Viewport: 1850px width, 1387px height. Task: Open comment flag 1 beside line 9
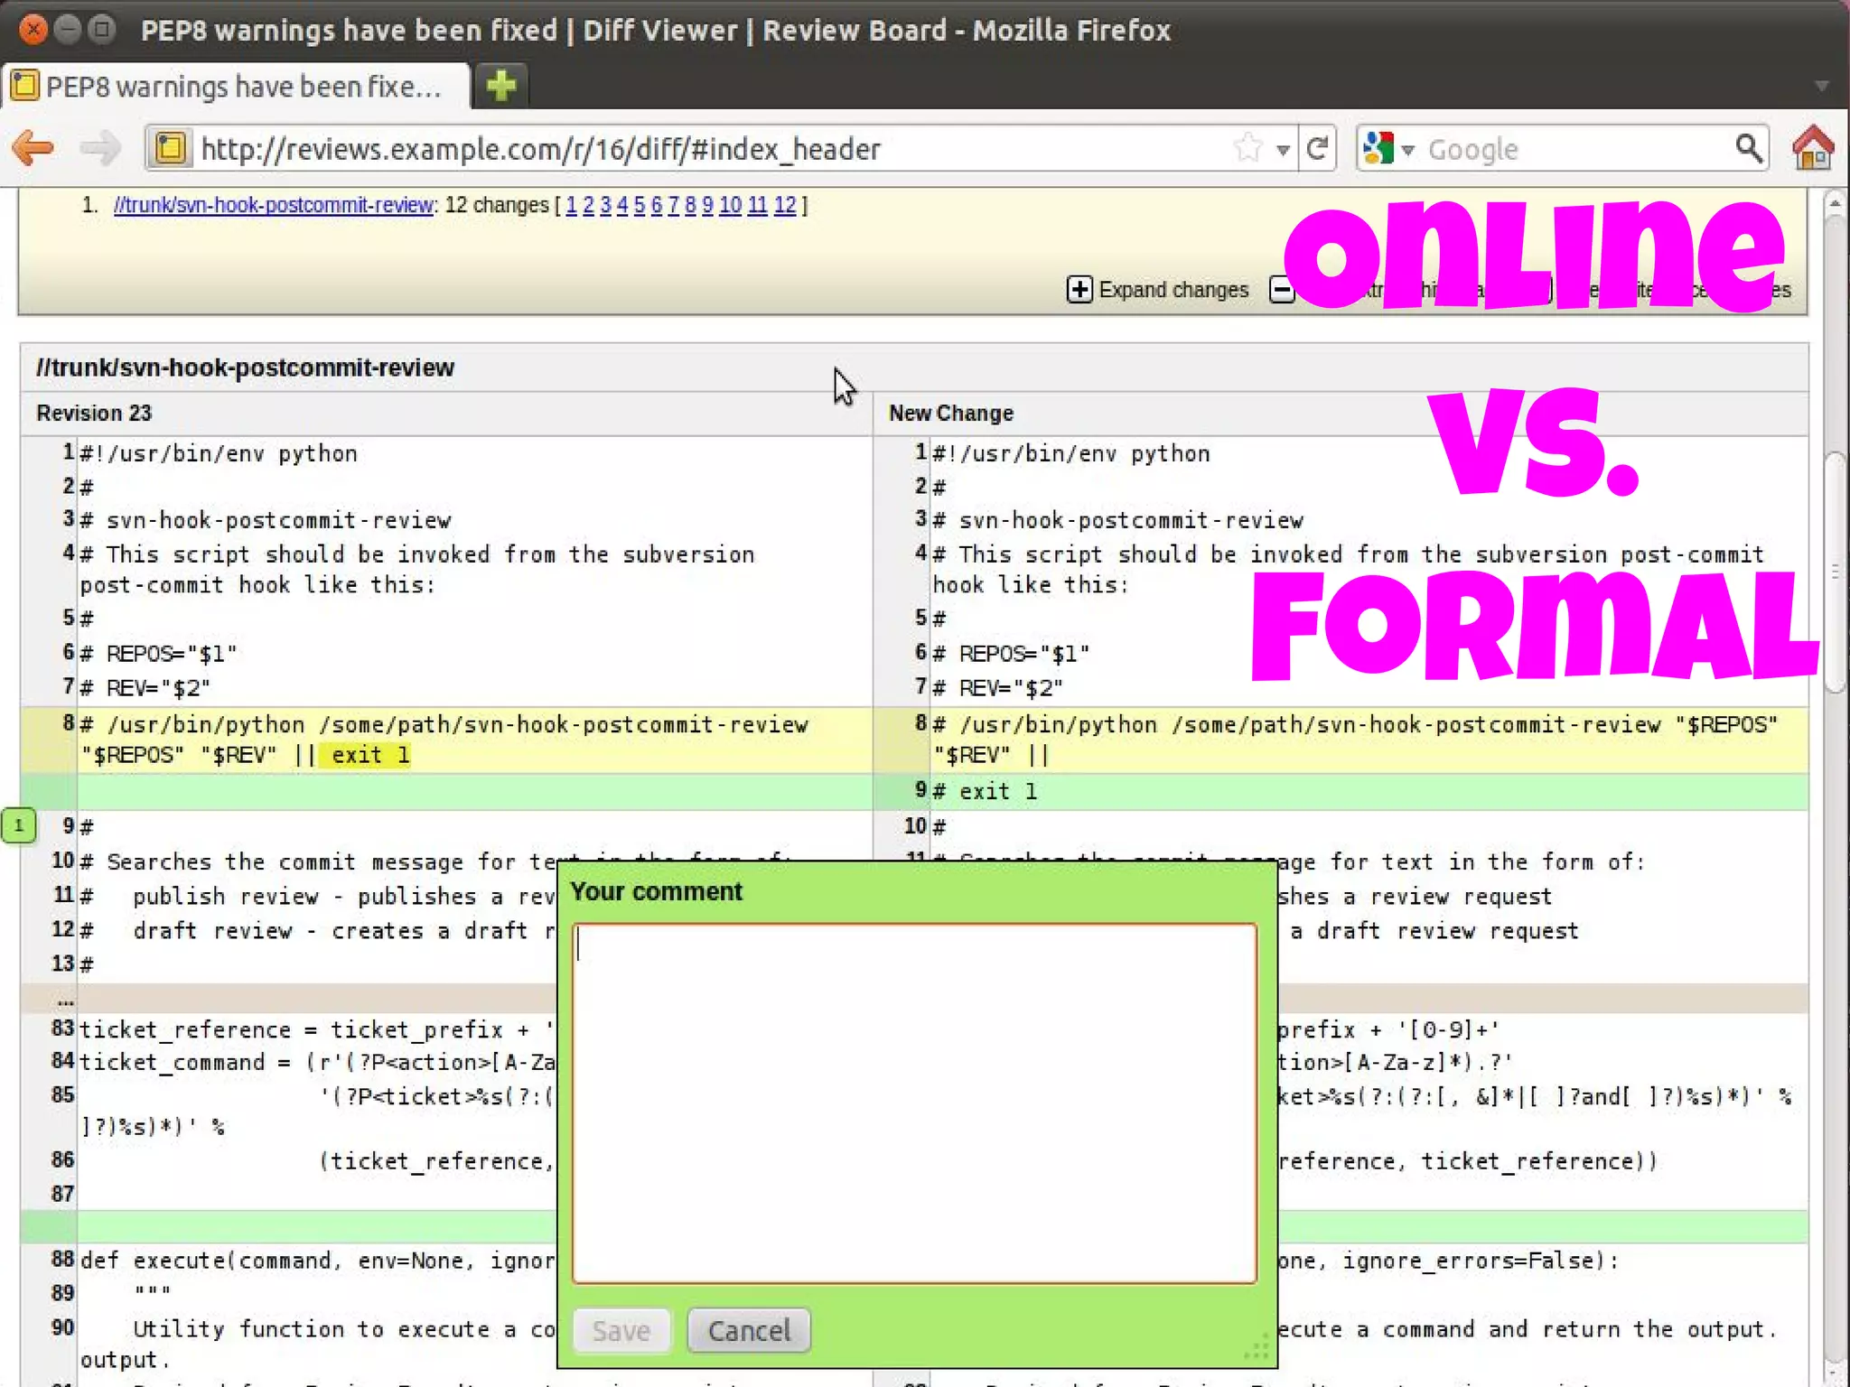(x=19, y=825)
